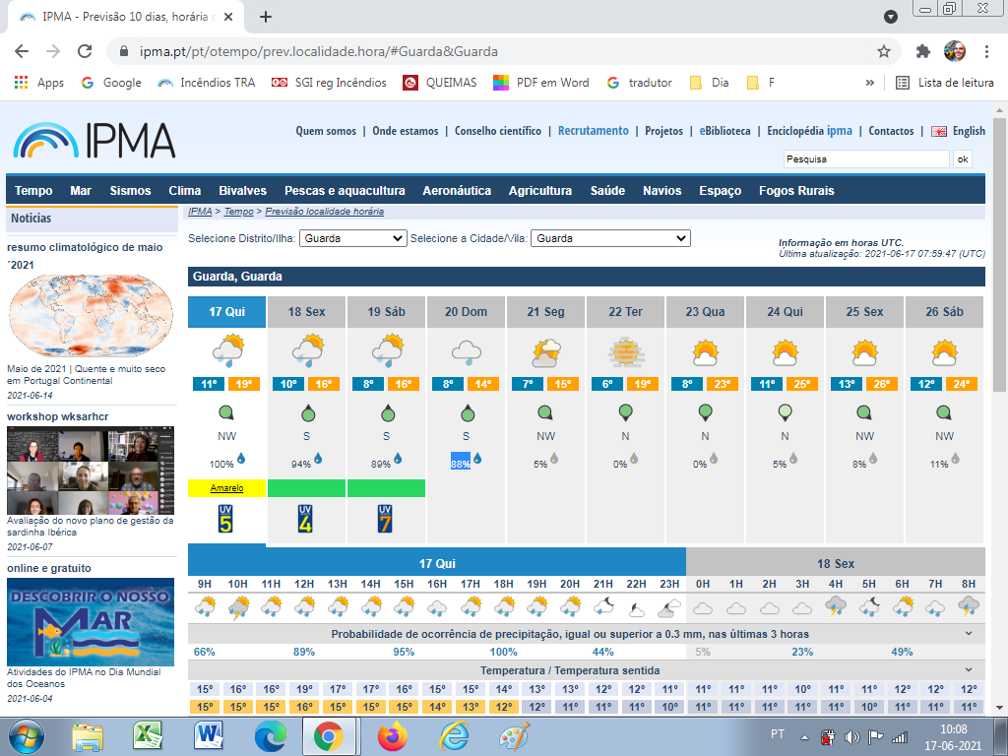Open Quem somos link
1008x756 pixels.
[x=326, y=131]
